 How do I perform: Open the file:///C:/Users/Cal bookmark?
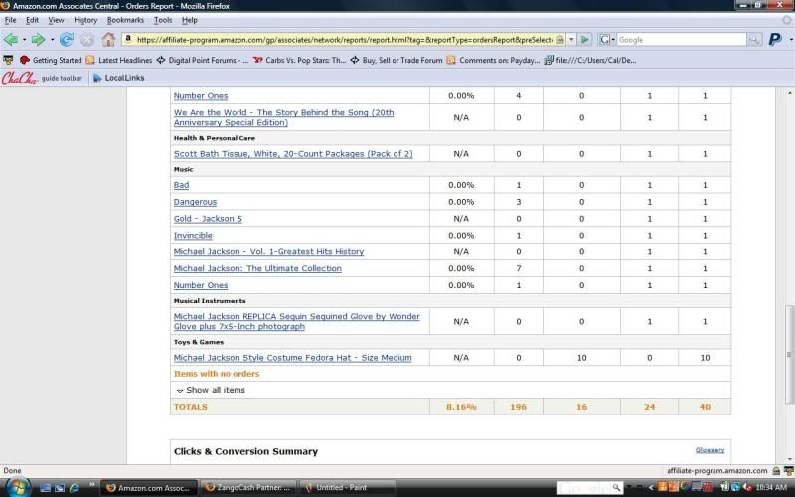(x=590, y=60)
